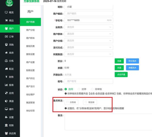Screen dimensions: 152x137
Task: Select the 启用 status radio button
Action: 66,89
